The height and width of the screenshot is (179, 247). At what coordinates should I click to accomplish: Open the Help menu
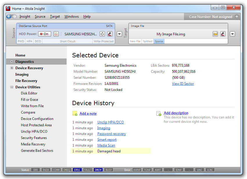point(87,17)
